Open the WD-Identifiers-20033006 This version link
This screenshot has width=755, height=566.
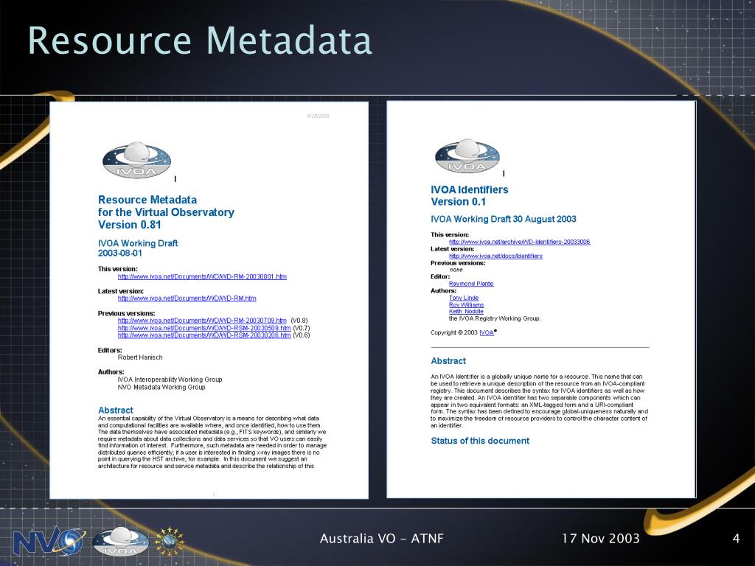(x=520, y=242)
